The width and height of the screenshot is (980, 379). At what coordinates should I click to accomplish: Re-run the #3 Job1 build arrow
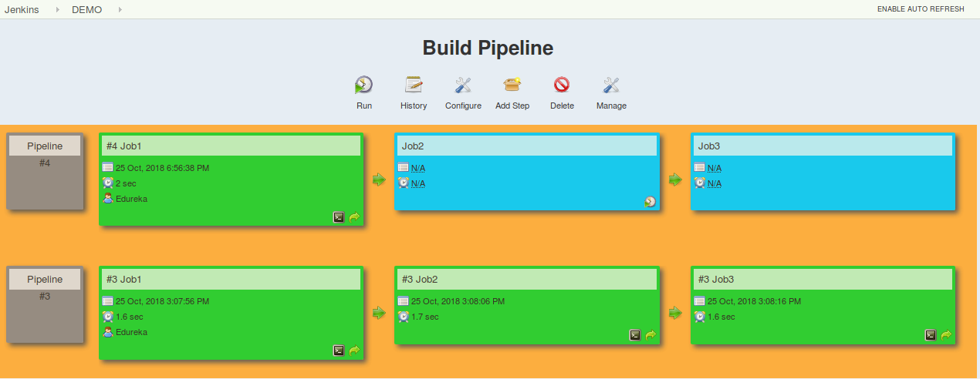[354, 350]
